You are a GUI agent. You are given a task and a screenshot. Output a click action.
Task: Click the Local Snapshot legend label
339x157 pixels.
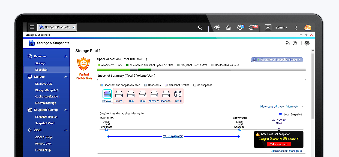pos(293,114)
